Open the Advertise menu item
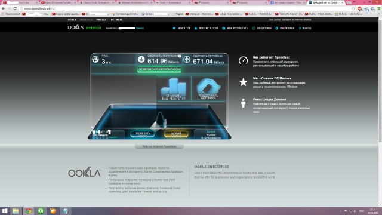382x215 pixels. pos(181,28)
